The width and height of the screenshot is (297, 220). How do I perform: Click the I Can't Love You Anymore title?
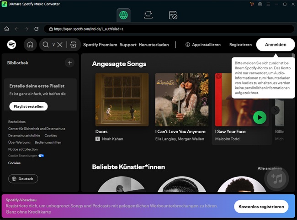pos(180,131)
